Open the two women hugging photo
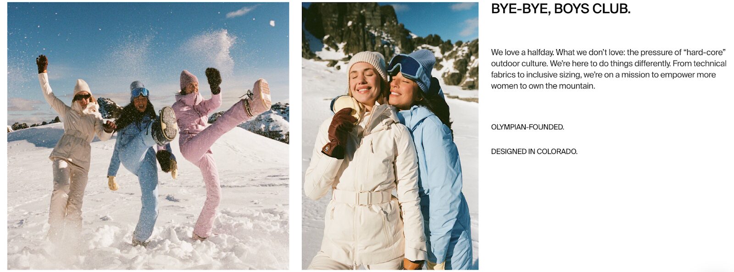Viewport: 734px width, 272px height. (x=390, y=136)
